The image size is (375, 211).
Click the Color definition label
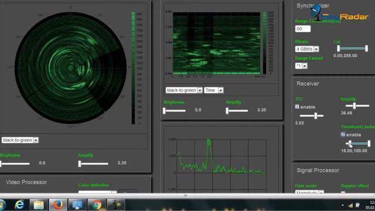[x=94, y=185]
